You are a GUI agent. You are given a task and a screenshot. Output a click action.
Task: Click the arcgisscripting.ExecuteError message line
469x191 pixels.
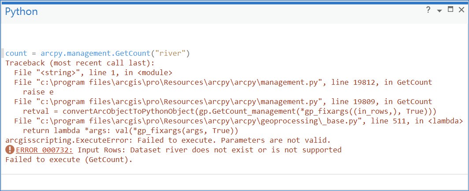(x=167, y=141)
